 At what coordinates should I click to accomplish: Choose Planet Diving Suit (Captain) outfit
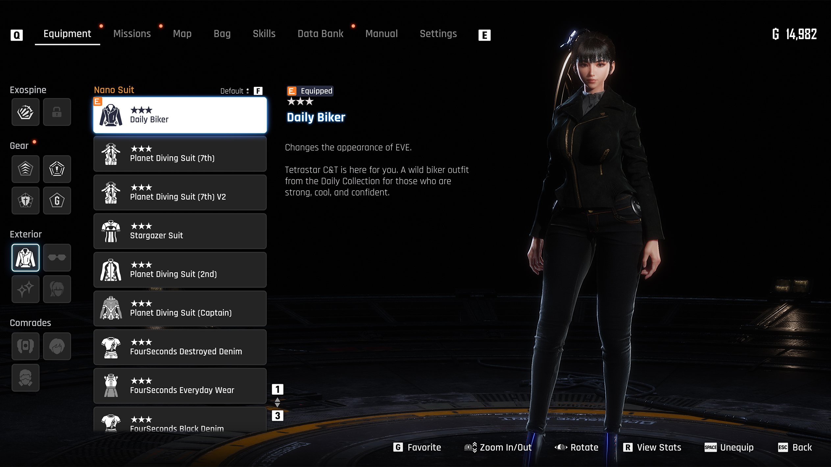(x=180, y=309)
